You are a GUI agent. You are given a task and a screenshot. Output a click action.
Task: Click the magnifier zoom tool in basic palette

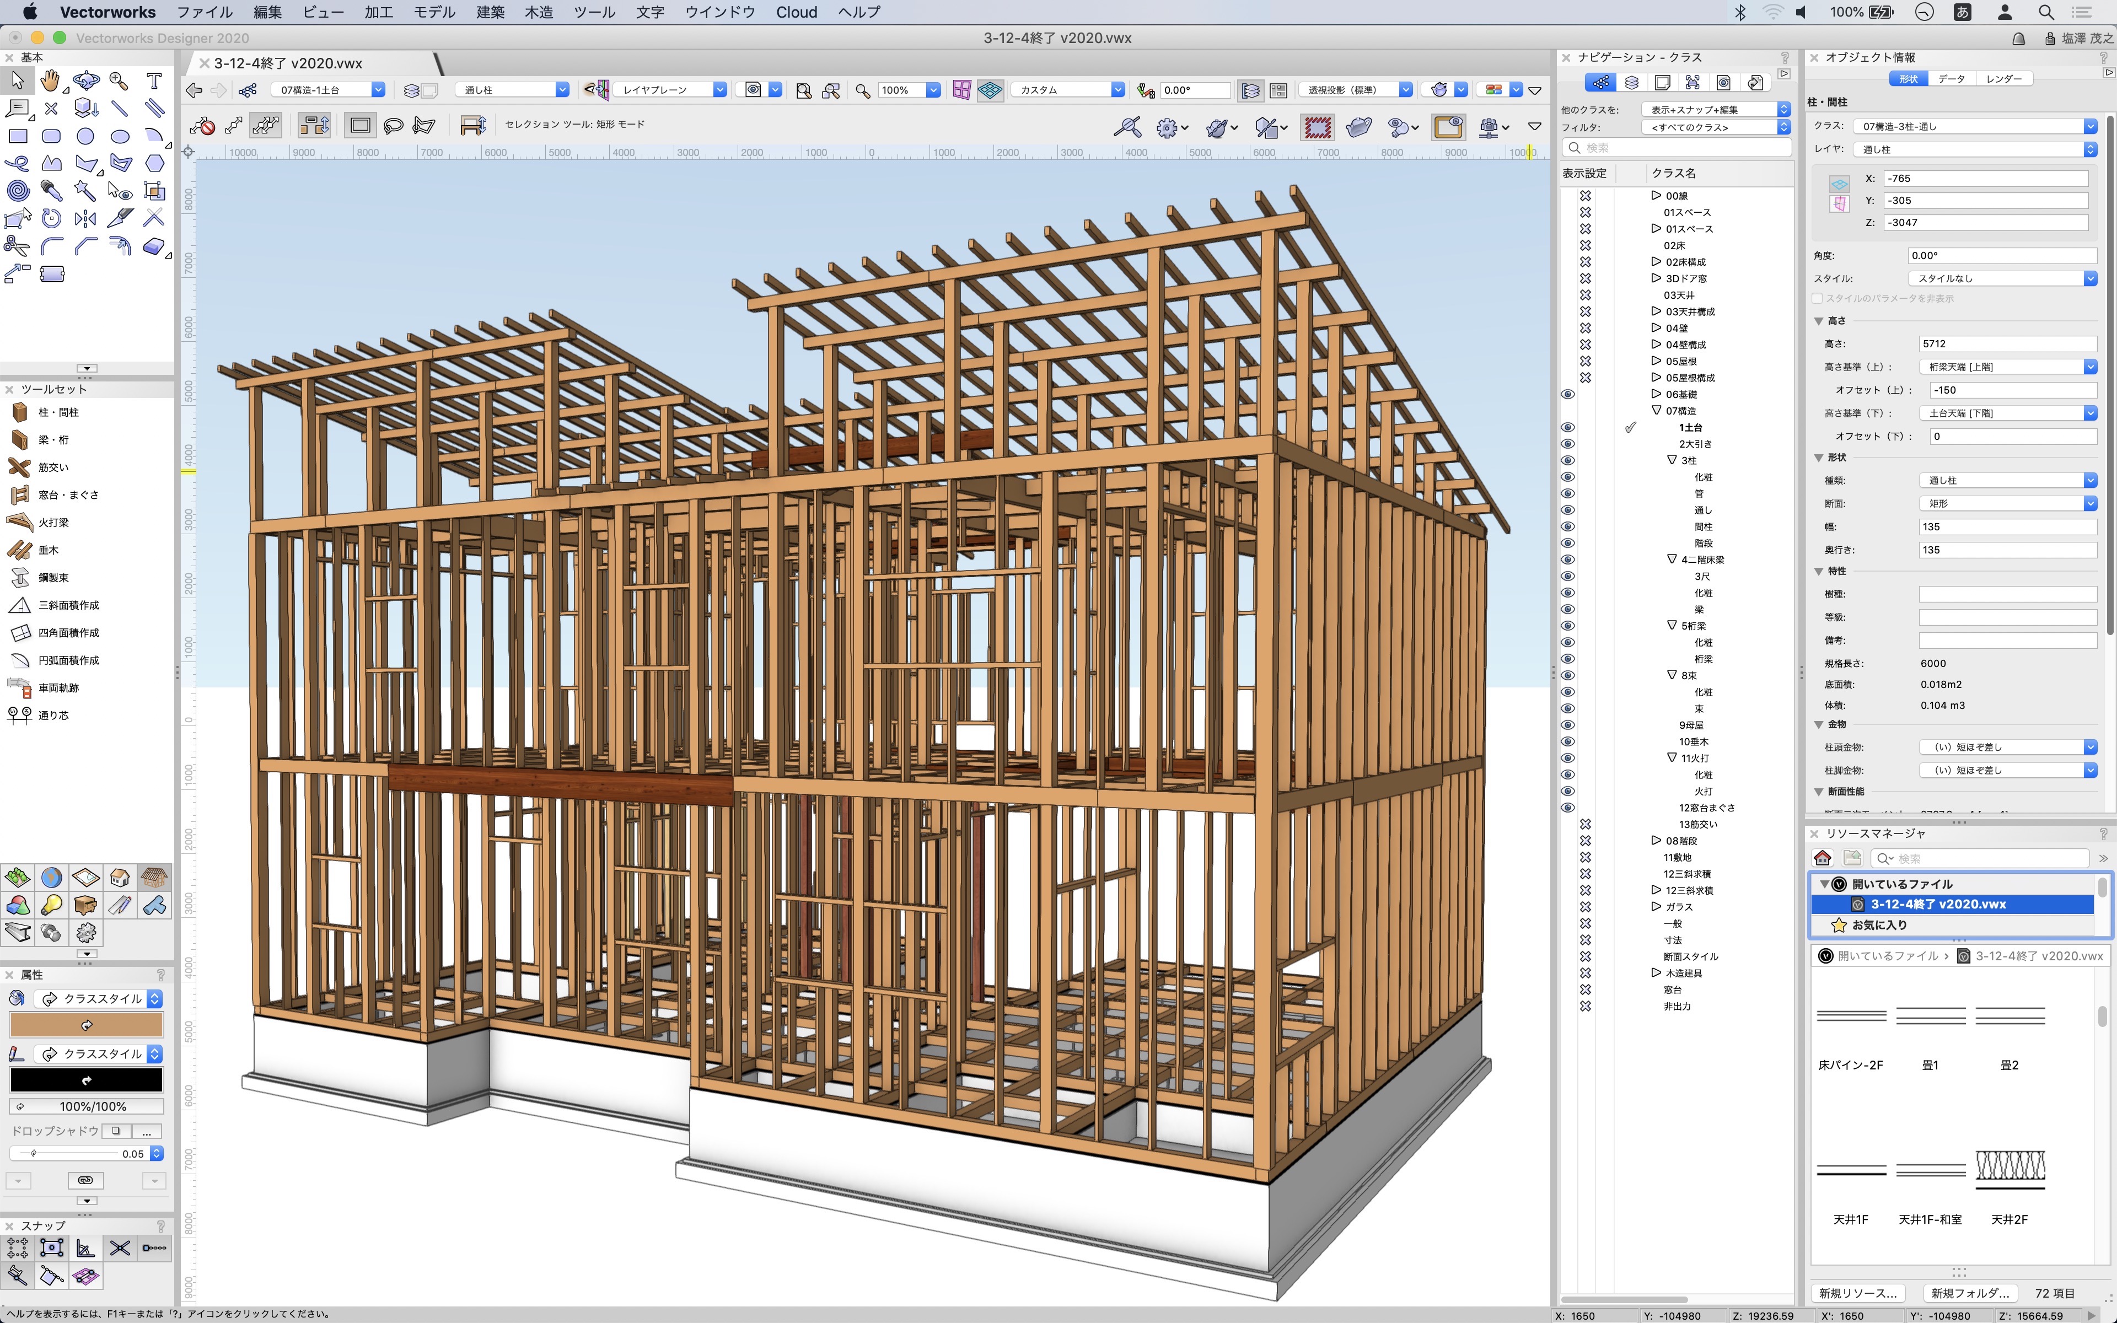pos(119,79)
